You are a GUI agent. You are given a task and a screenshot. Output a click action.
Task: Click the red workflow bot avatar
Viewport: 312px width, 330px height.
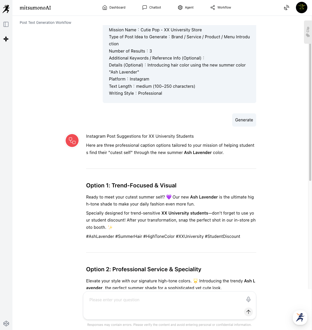[72, 141]
